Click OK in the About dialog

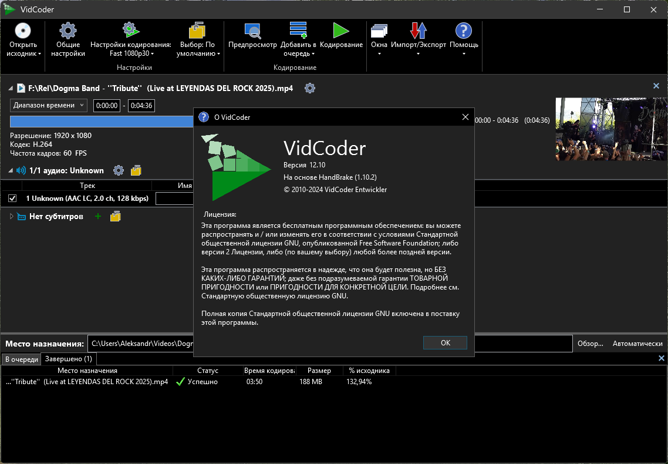445,343
